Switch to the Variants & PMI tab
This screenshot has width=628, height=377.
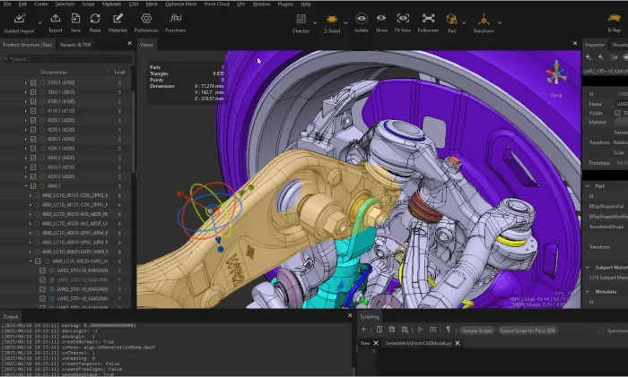[74, 43]
